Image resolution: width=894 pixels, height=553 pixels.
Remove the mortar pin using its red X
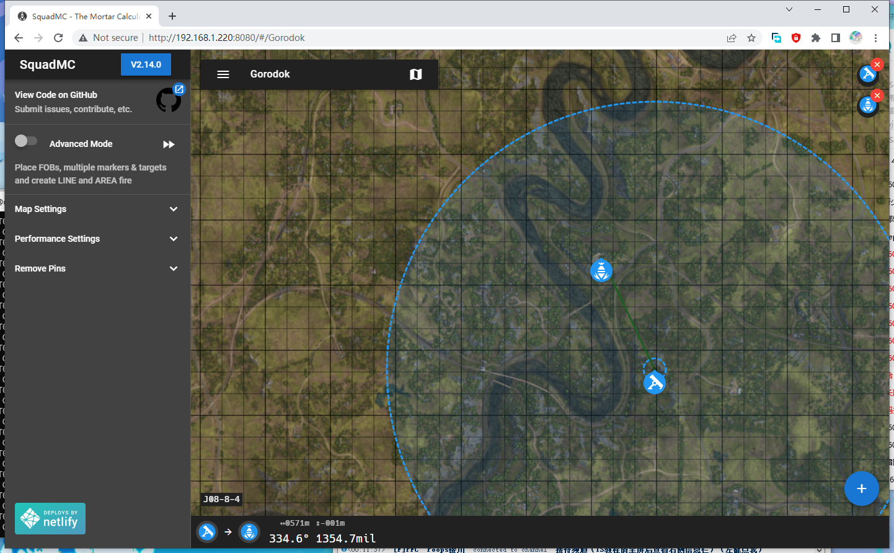[877, 64]
